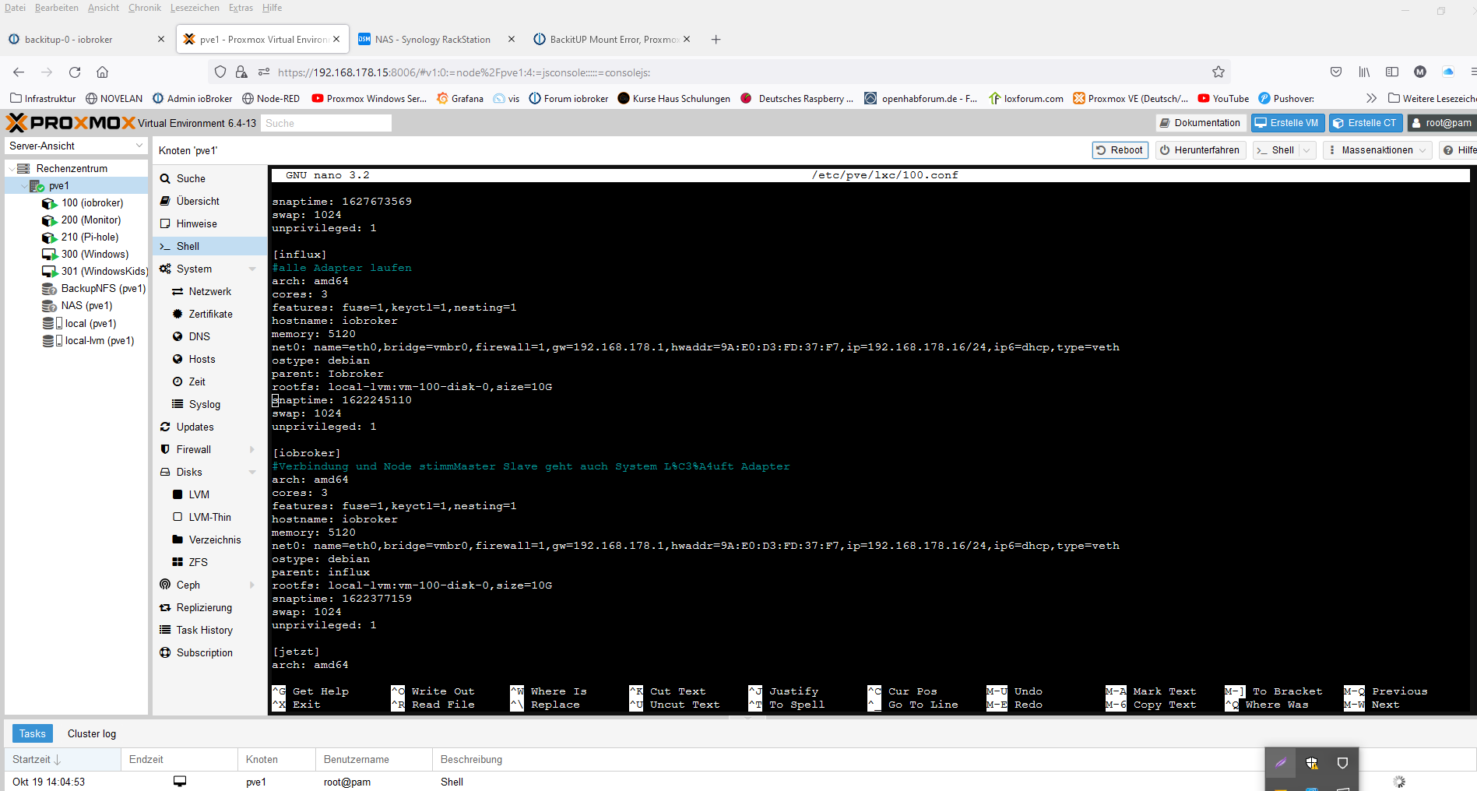This screenshot has height=791, width=1477.
Task: Open the Admin ioBroker bookmark
Action: (192, 98)
